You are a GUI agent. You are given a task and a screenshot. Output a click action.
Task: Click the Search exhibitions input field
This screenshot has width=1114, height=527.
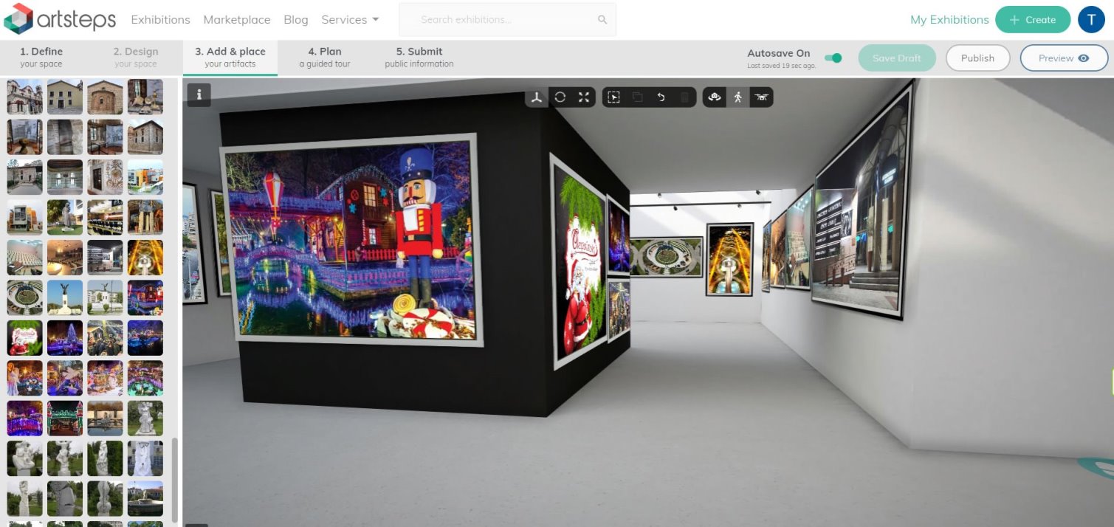click(502, 20)
